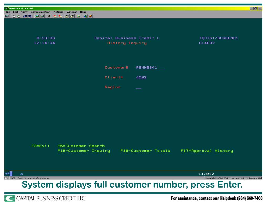The image size is (269, 202).
Task: Click the F3=Exit function key label
Action: coord(40,146)
